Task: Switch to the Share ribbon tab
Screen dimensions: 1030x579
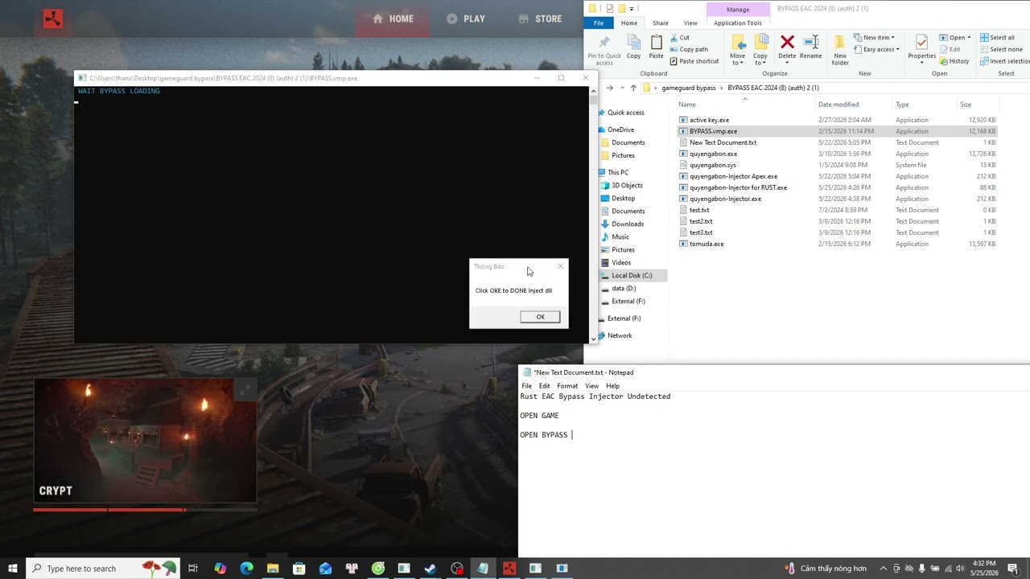Action: tap(660, 23)
